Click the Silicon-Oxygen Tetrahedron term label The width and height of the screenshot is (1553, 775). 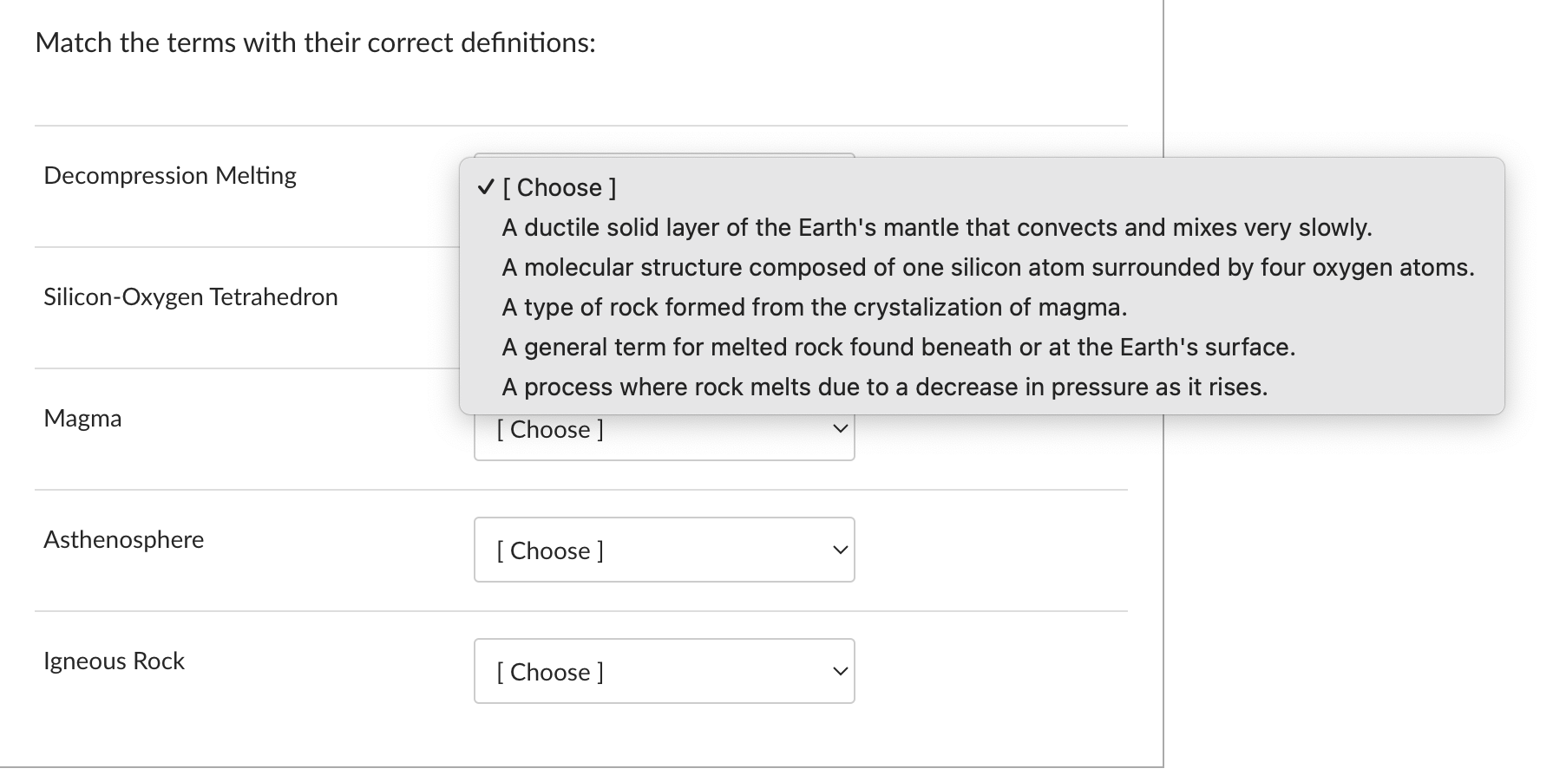click(191, 296)
